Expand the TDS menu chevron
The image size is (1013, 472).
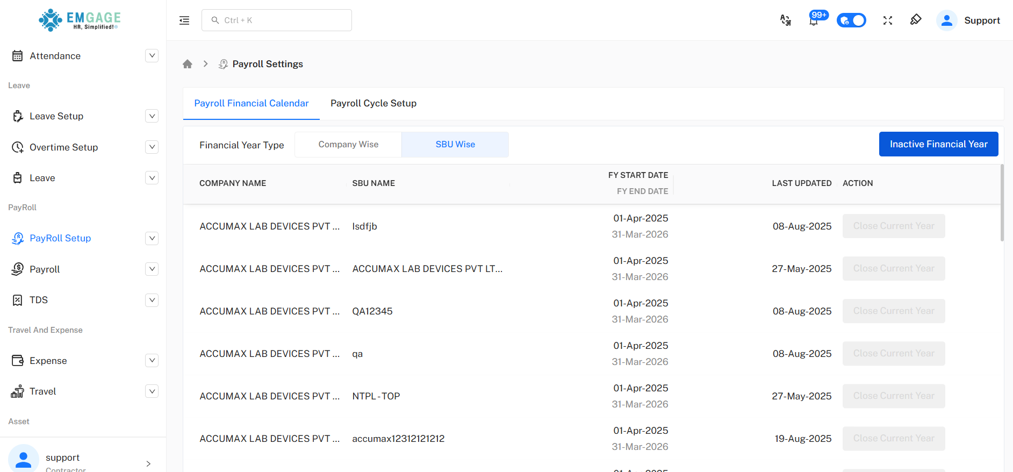click(x=152, y=300)
